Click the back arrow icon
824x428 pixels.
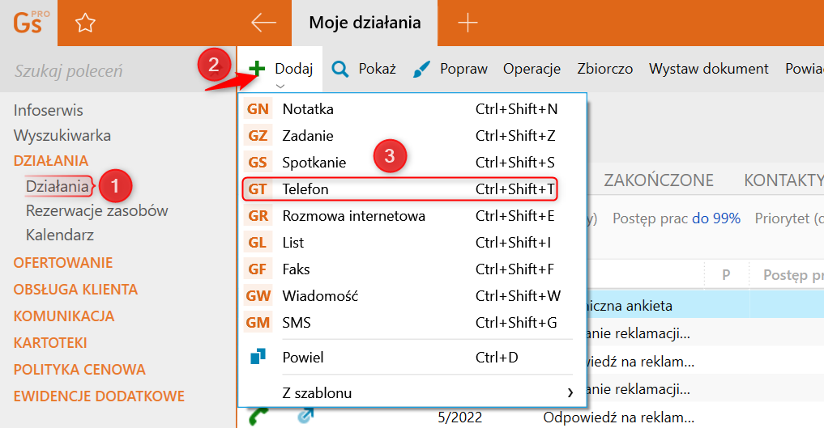pos(263,23)
